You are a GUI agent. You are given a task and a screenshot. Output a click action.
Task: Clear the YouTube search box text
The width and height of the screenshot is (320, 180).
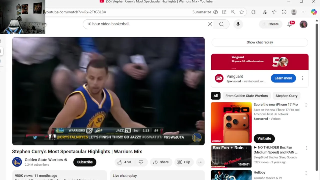pyautogui.click(x=210, y=24)
